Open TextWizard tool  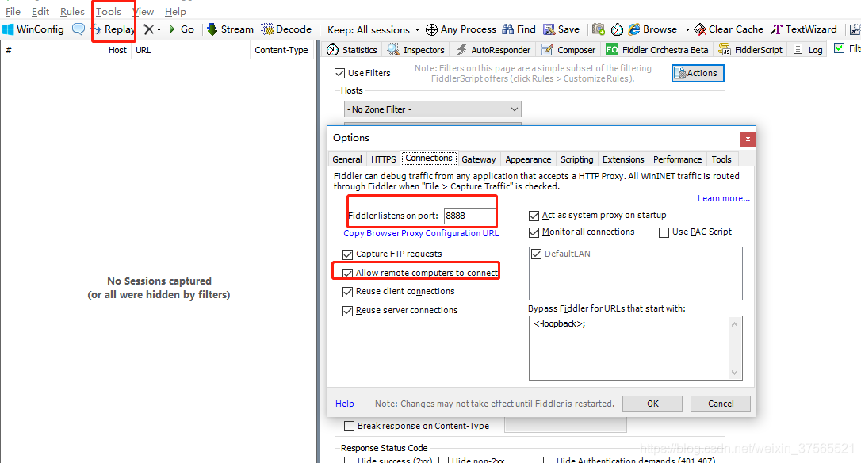click(804, 29)
